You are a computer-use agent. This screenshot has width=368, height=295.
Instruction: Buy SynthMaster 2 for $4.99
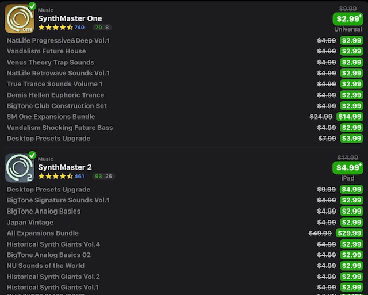tap(348, 167)
